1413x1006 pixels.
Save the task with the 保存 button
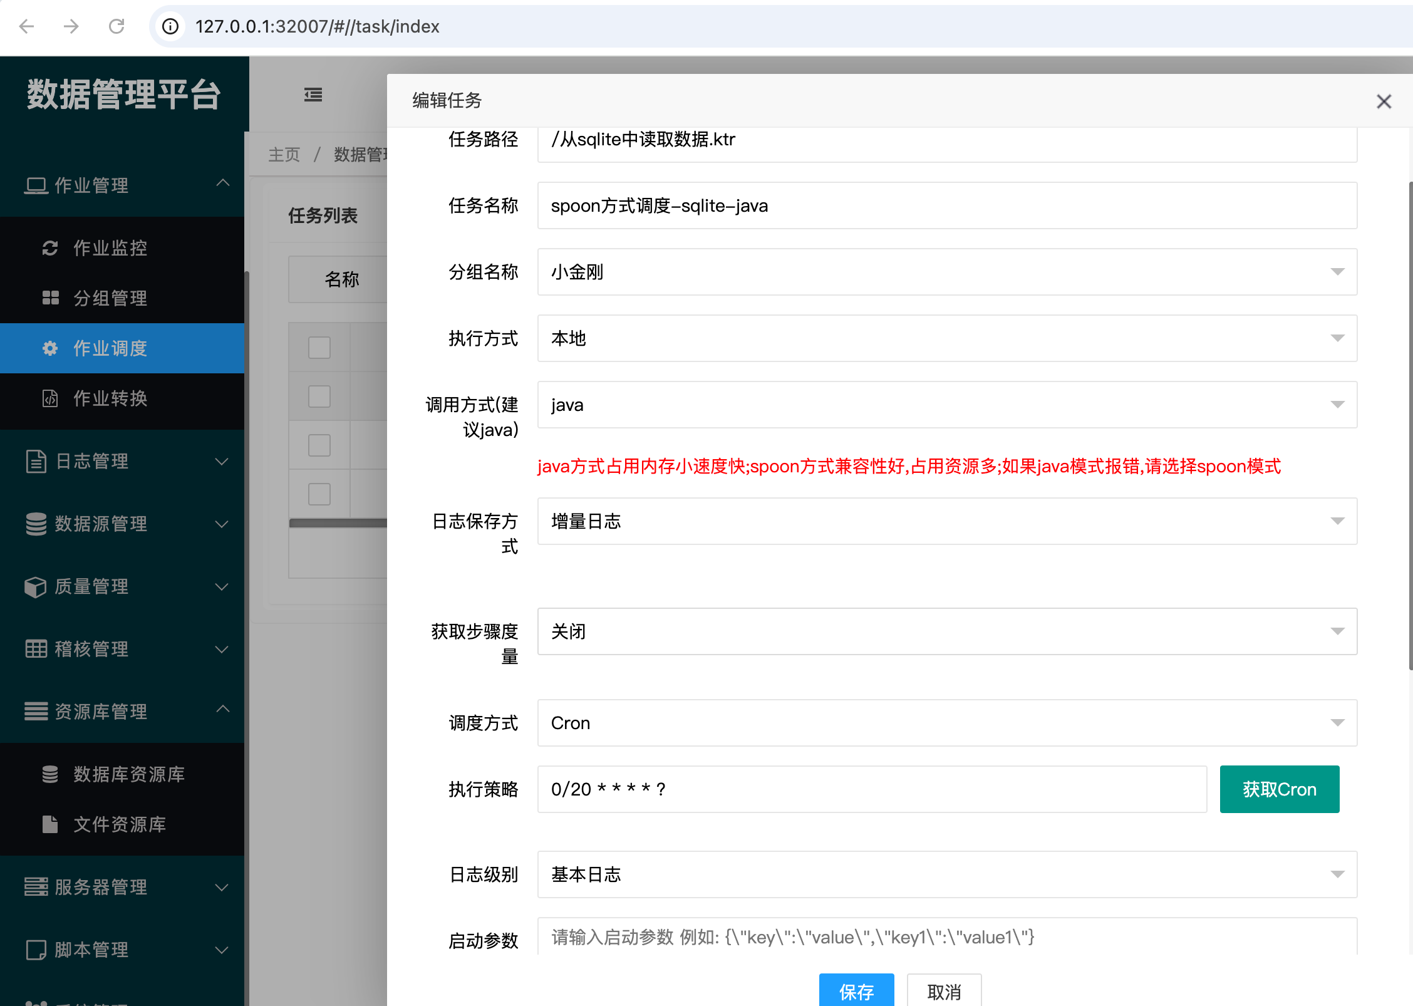tap(856, 991)
